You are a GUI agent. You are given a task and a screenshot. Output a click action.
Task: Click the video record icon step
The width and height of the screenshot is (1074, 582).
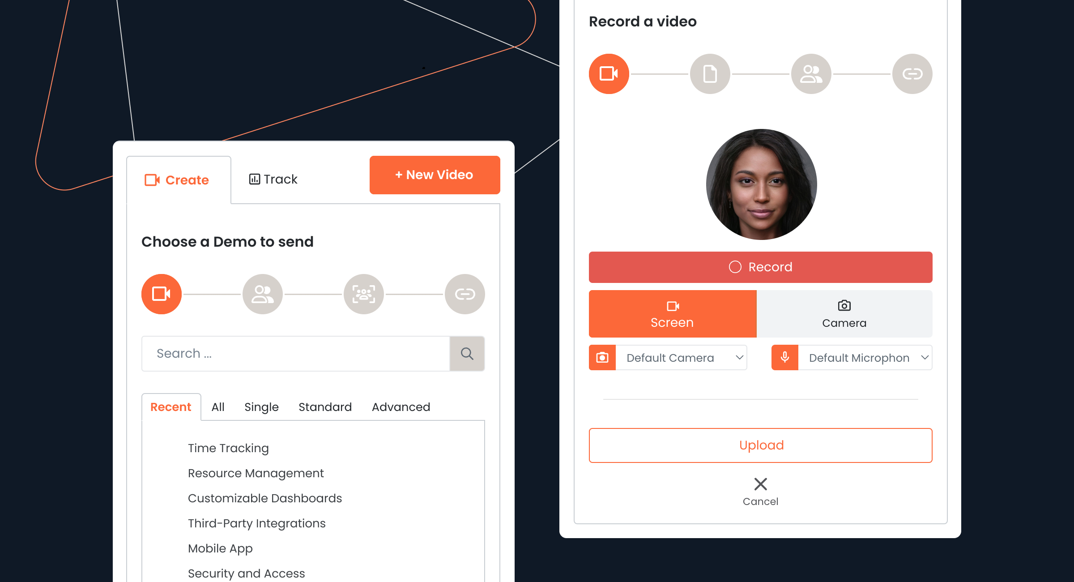click(x=609, y=74)
